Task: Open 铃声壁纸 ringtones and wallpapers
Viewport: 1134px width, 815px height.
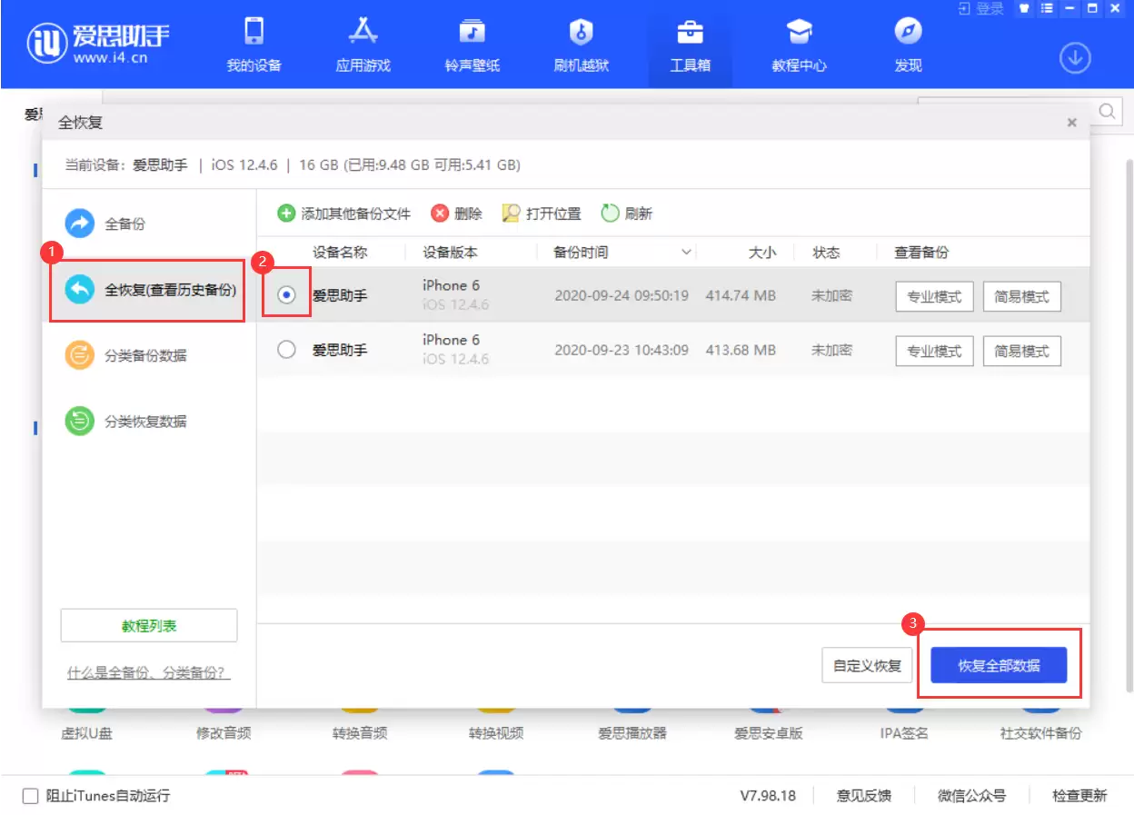Action: click(472, 45)
